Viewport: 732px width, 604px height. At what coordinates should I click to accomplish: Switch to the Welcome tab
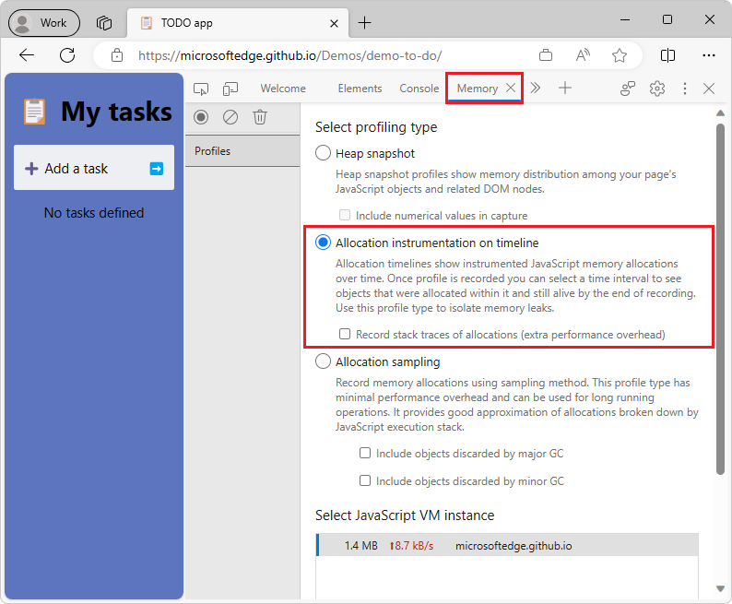(283, 89)
